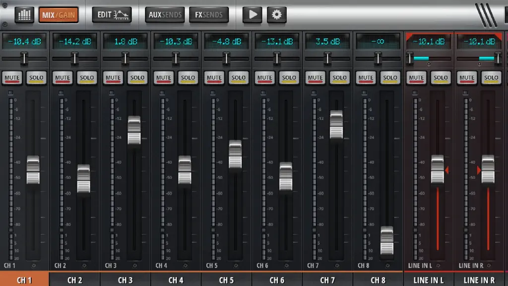Open the meters view icon
Viewport: 508px width, 286px height.
(24, 15)
